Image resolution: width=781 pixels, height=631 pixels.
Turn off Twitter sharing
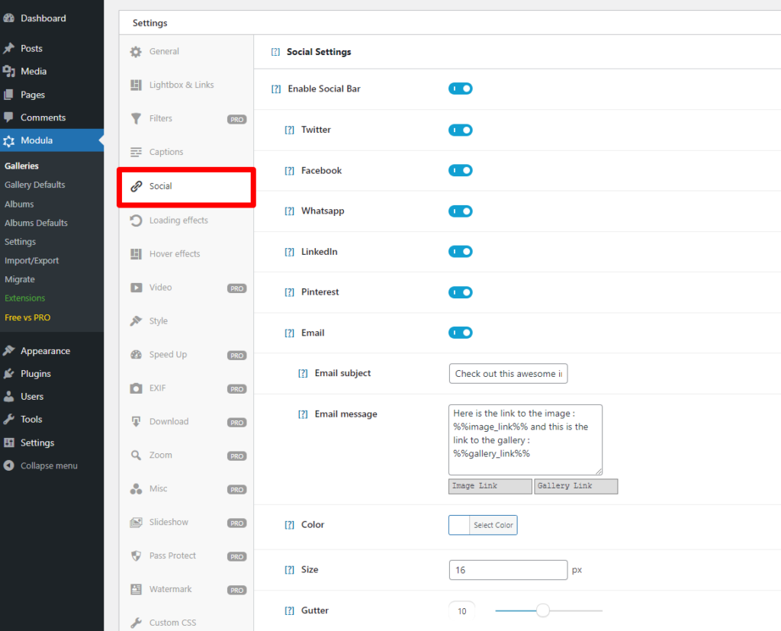click(x=460, y=130)
